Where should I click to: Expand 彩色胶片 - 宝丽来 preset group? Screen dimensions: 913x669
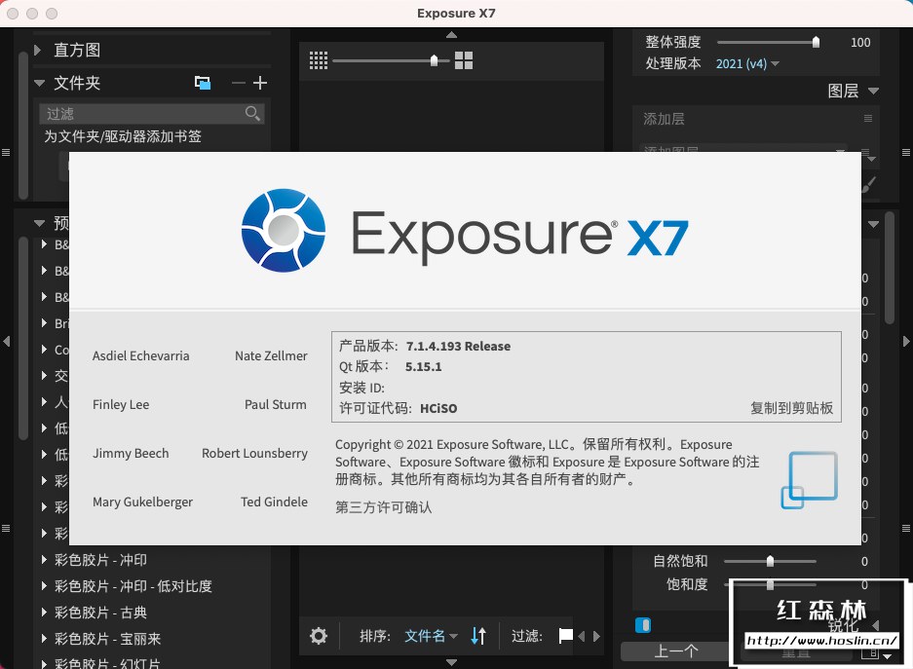(x=44, y=638)
